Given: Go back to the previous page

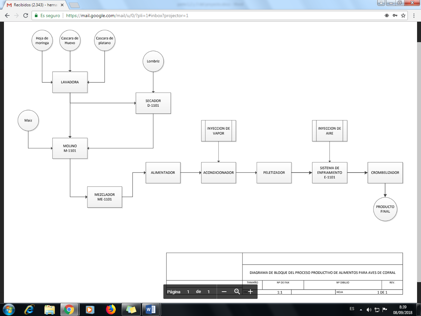Looking at the screenshot, I should pos(7,15).
